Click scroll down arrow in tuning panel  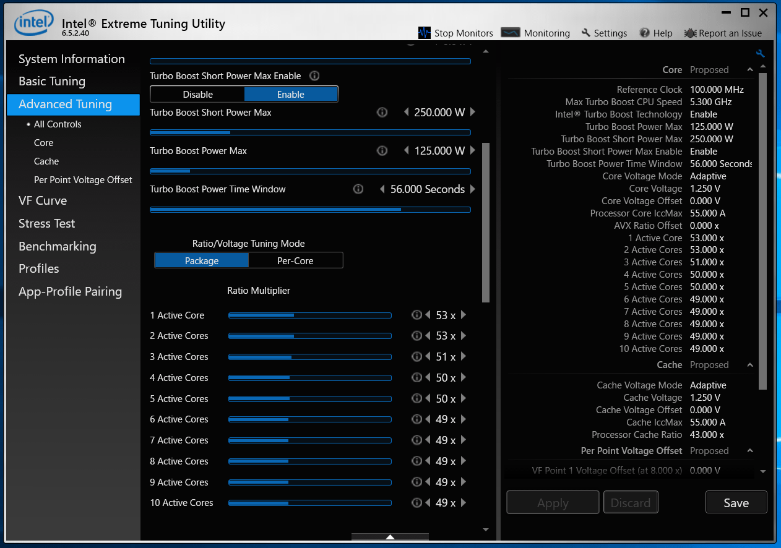pos(486,529)
